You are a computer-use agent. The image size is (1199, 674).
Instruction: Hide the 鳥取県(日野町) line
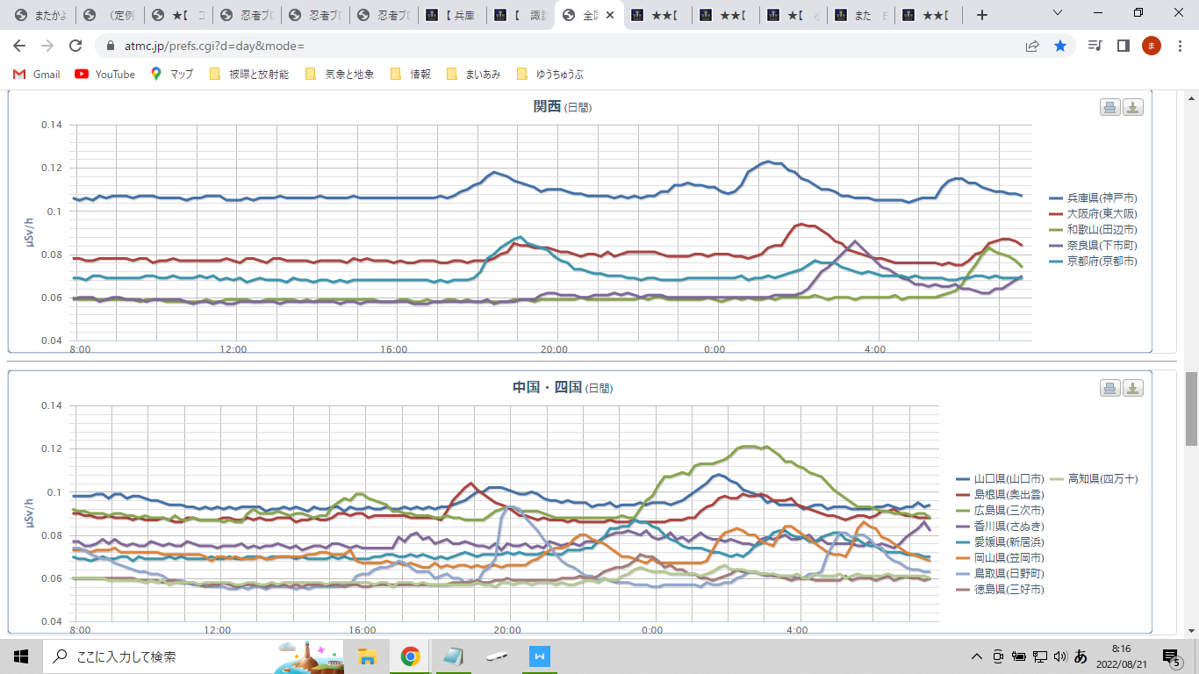tap(1000, 573)
